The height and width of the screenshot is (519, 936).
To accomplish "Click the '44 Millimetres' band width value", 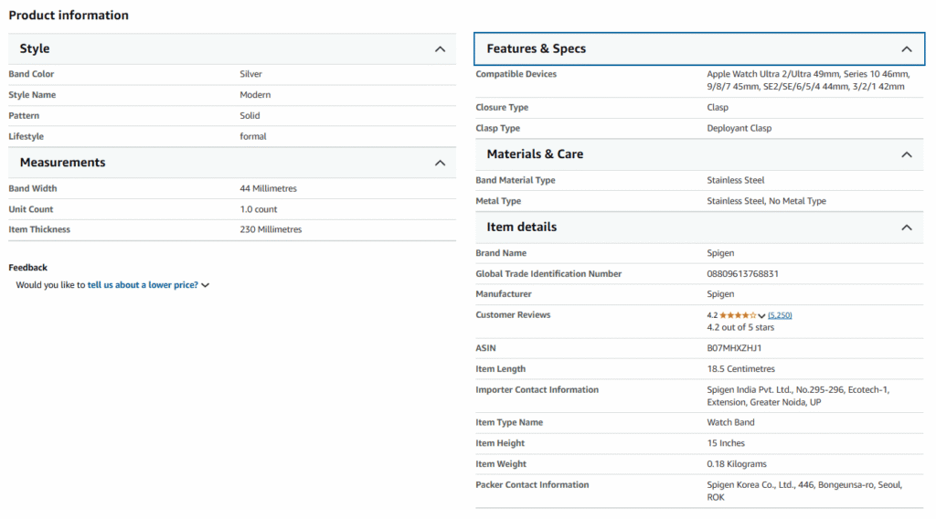I will [x=268, y=188].
